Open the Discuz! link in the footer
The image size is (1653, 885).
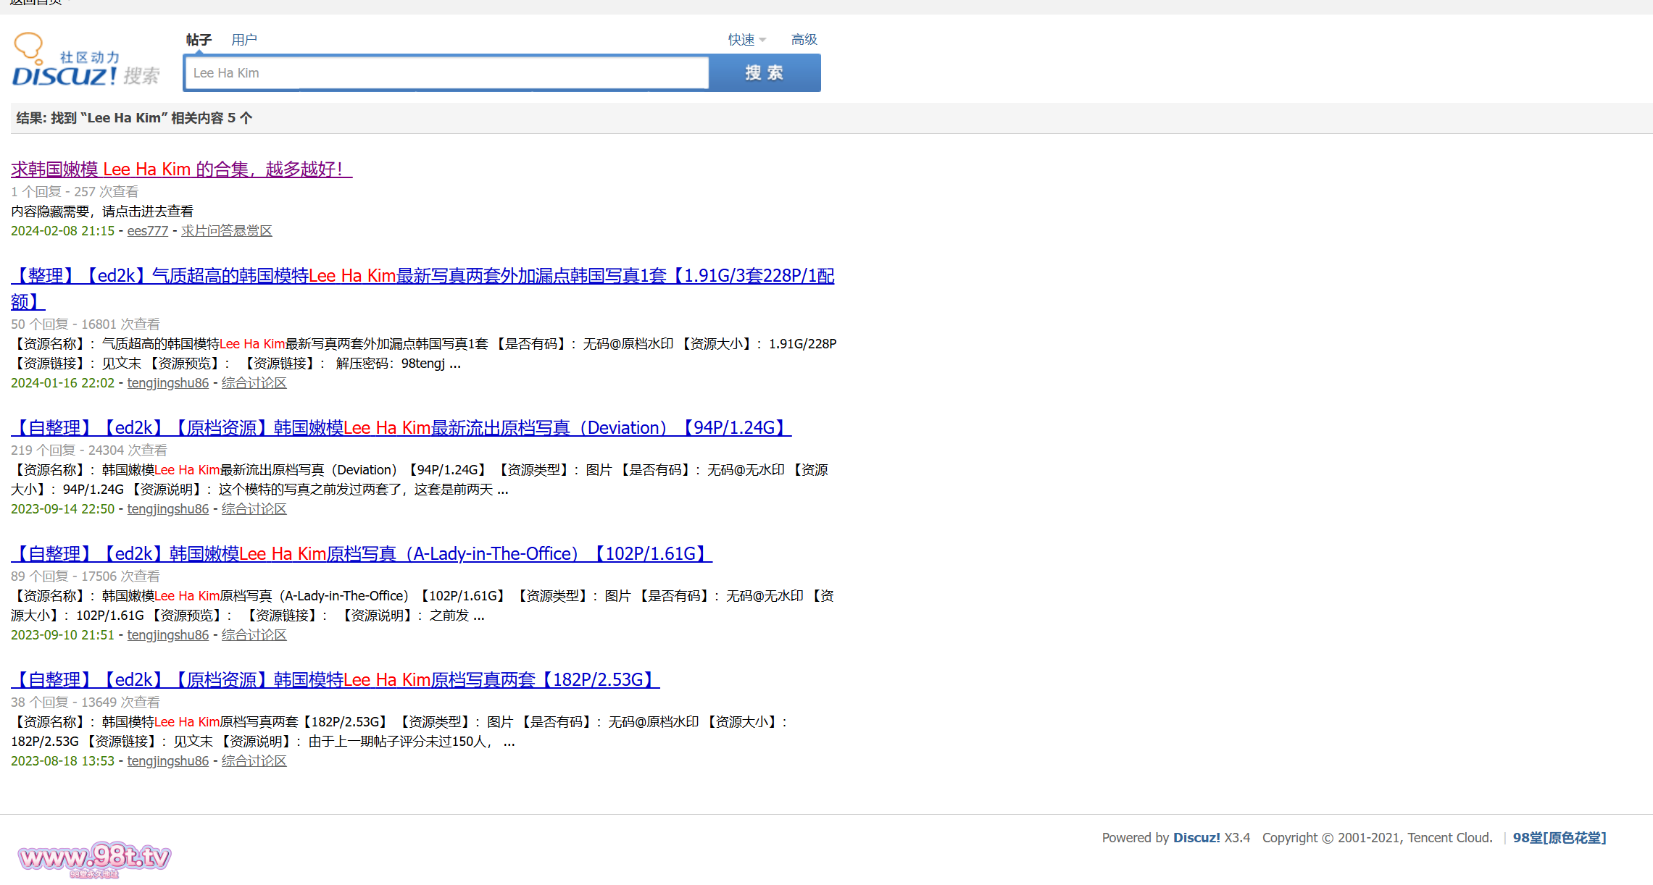[x=1196, y=837]
